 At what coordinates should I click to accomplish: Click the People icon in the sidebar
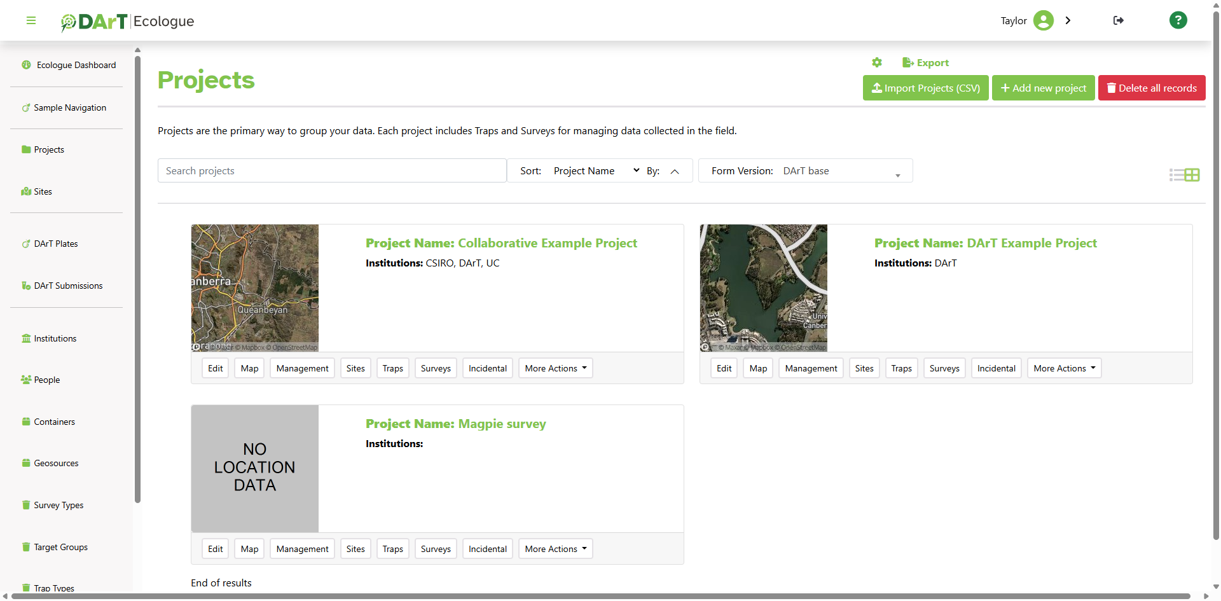[x=25, y=380]
